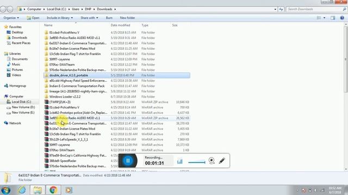Screen dimensions: 348x195
Task: Open the Music library
Action: 14,64
